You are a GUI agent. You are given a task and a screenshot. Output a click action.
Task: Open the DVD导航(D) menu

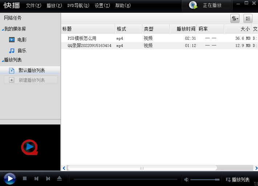coord(78,5)
